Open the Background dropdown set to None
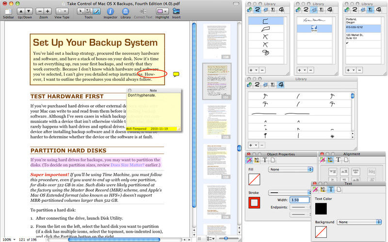 point(359,222)
